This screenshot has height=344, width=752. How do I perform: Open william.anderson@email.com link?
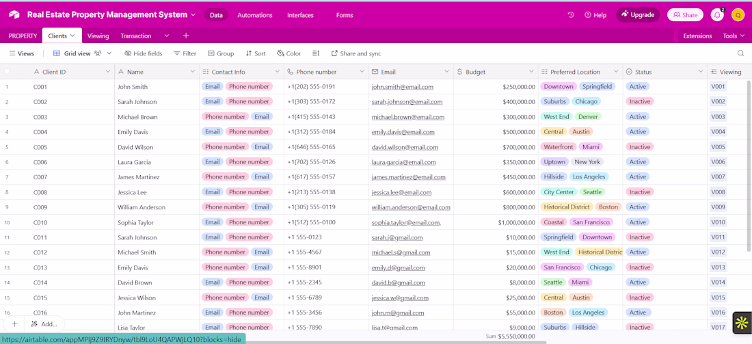point(411,207)
